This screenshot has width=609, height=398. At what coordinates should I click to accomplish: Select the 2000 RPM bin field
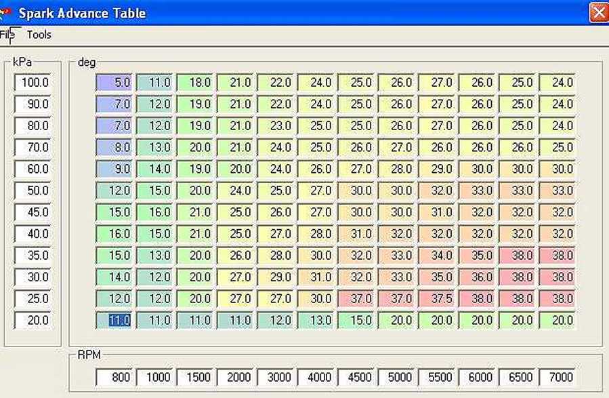(x=236, y=377)
